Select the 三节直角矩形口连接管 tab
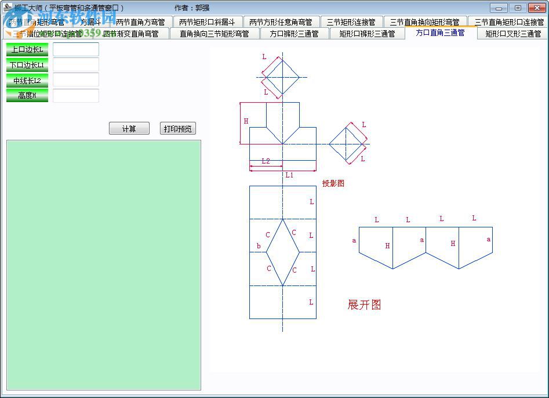Viewport: 549px width, 398px height. pyautogui.click(x=509, y=22)
